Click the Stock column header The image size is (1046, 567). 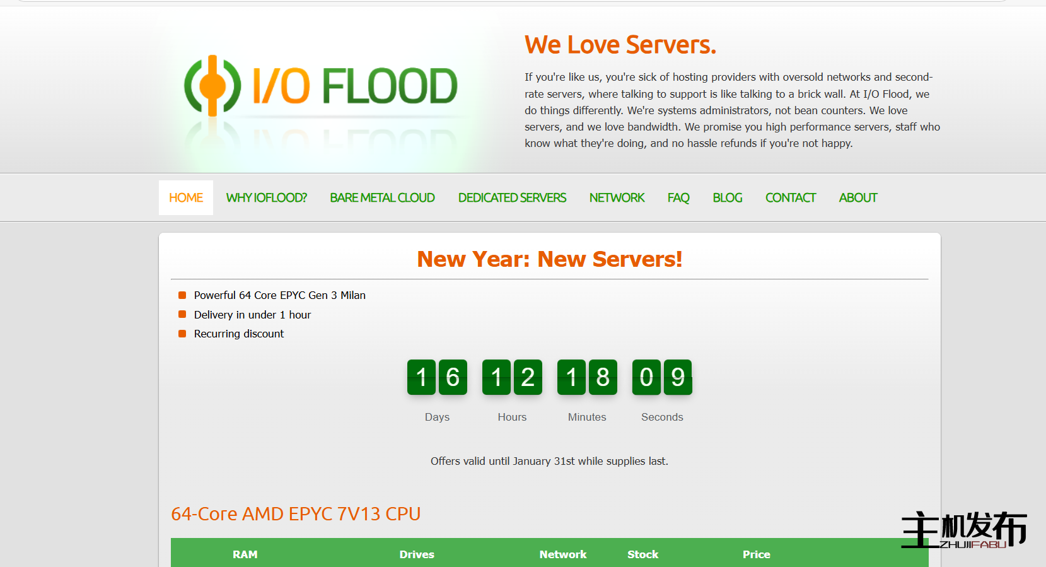coord(642,554)
